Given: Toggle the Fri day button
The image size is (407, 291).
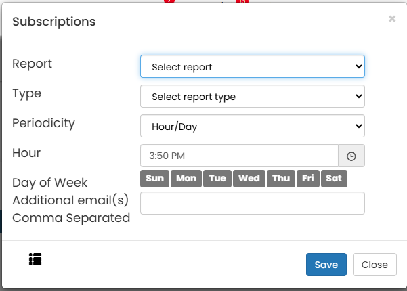Looking at the screenshot, I should click(308, 179).
